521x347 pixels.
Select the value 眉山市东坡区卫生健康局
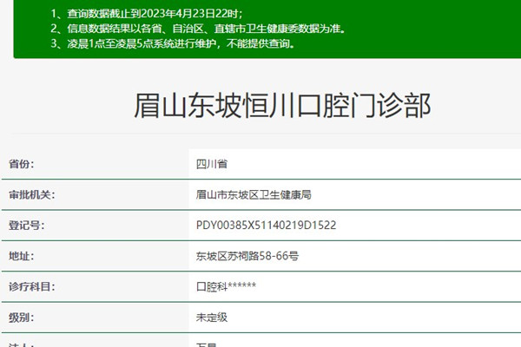pyautogui.click(x=254, y=194)
